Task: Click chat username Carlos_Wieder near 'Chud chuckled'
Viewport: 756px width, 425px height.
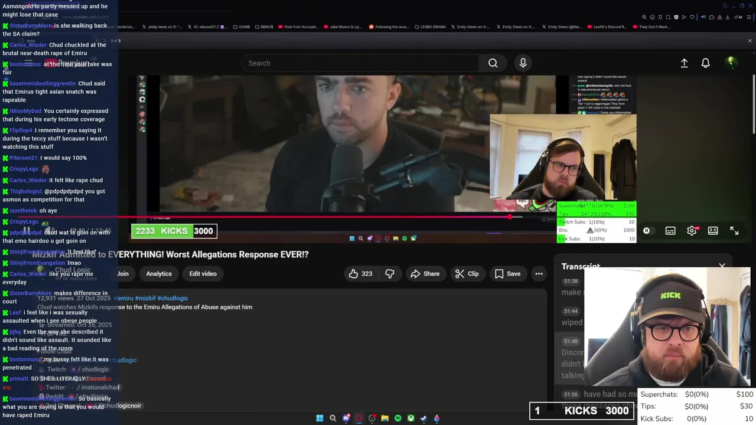Action: pos(28,45)
